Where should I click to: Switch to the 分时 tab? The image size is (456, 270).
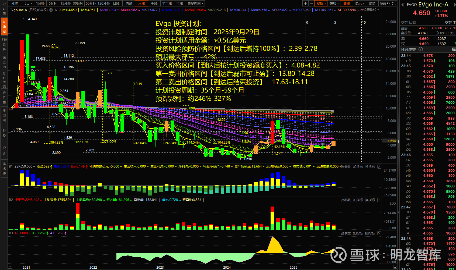[x=15, y=3]
